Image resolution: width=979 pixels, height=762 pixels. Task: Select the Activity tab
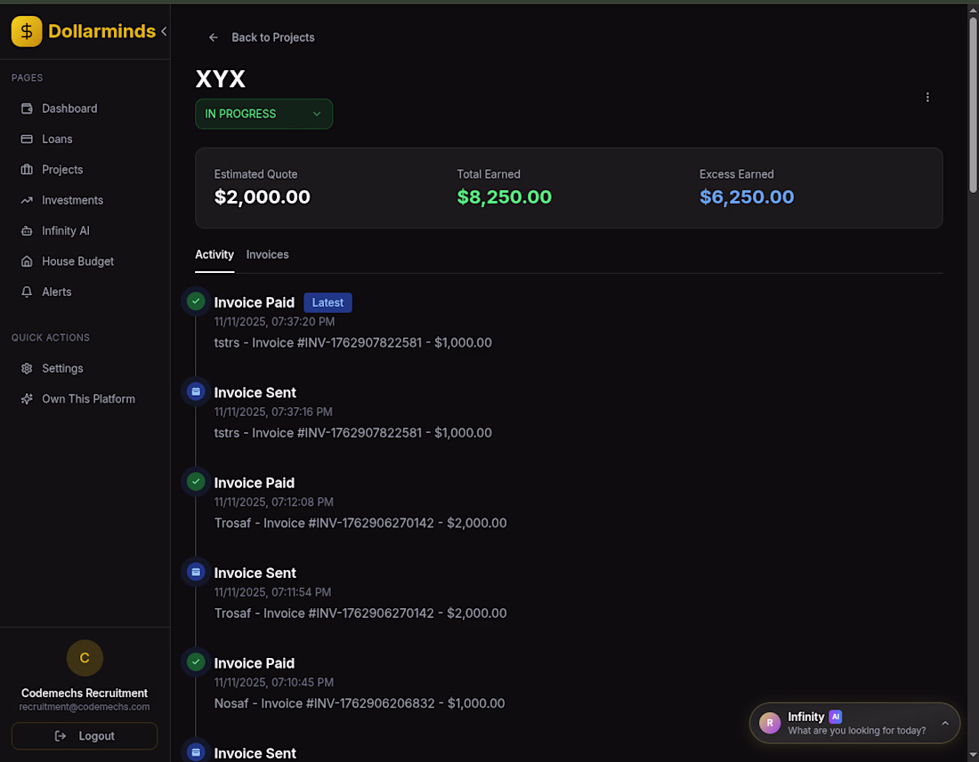[x=214, y=254]
